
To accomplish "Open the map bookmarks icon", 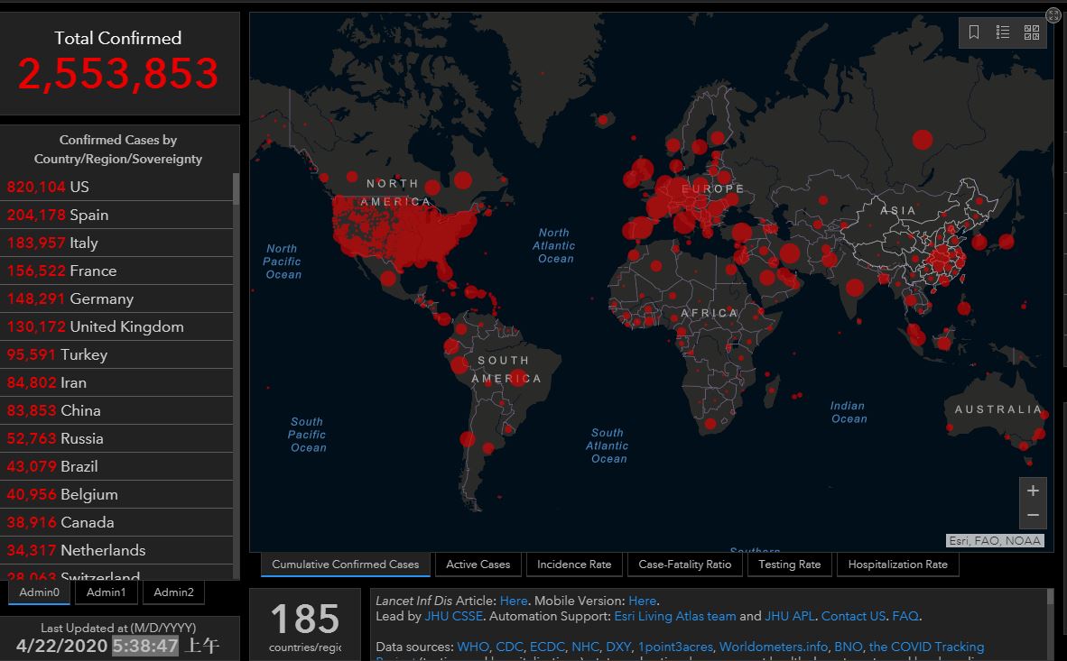I will pyautogui.click(x=974, y=32).
